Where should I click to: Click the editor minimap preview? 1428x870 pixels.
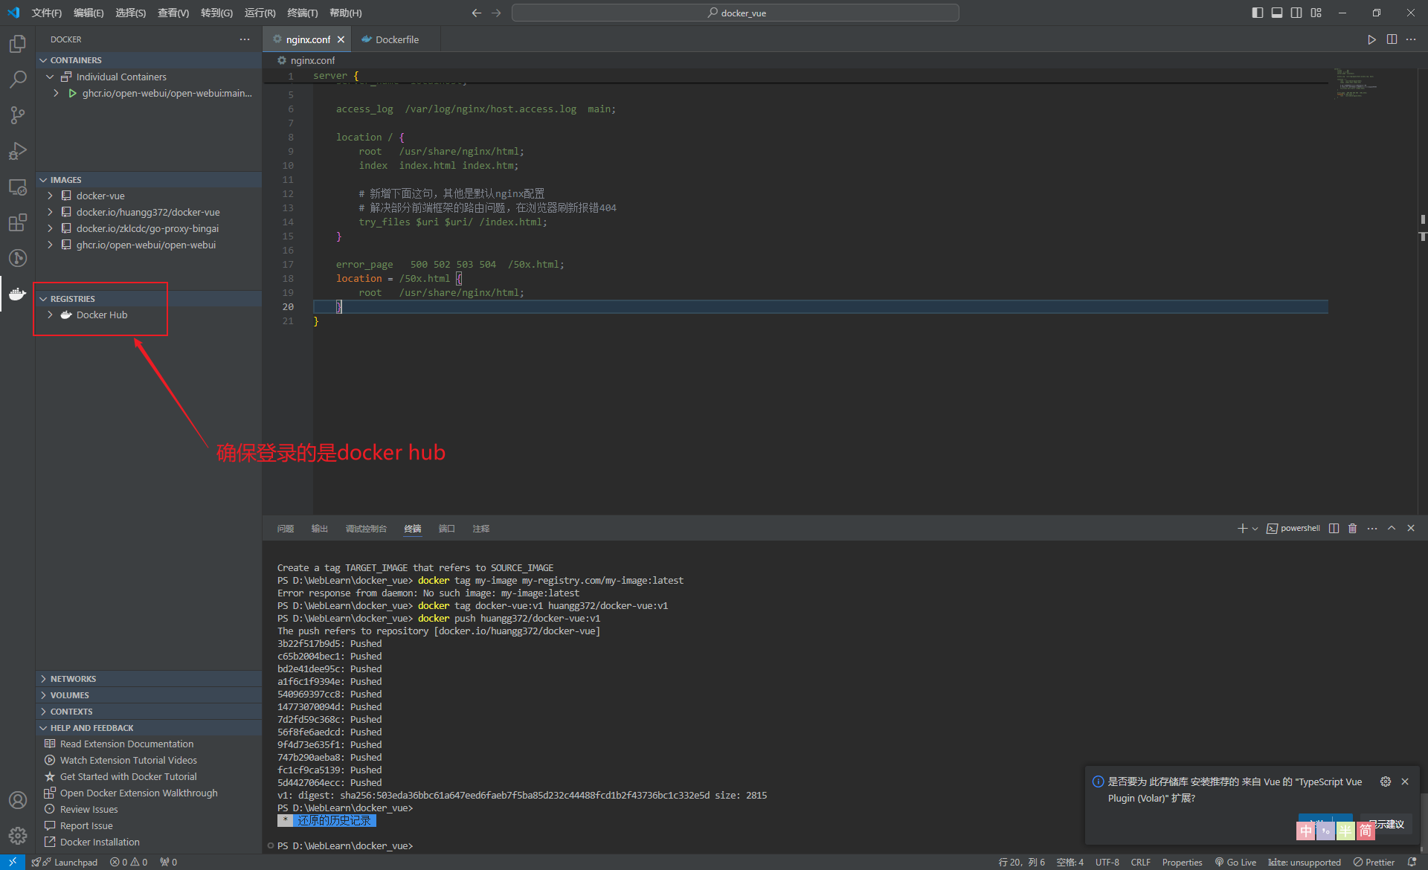coord(1355,83)
